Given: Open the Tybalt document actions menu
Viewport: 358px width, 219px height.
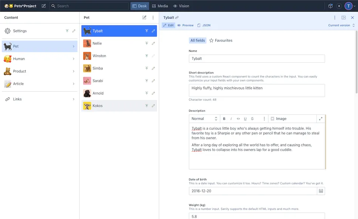Looking at the screenshot, I should pyautogui.click(x=335, y=18).
